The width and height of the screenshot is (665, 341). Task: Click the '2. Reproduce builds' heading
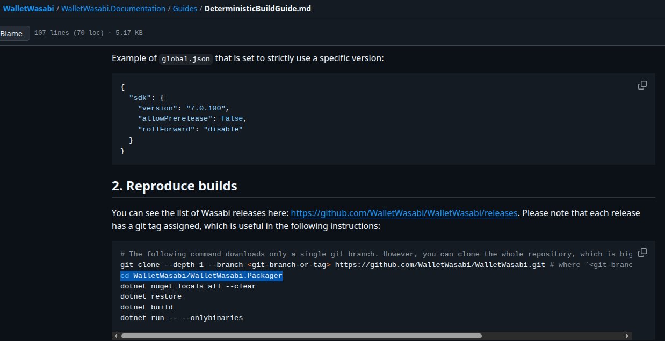tap(175, 186)
